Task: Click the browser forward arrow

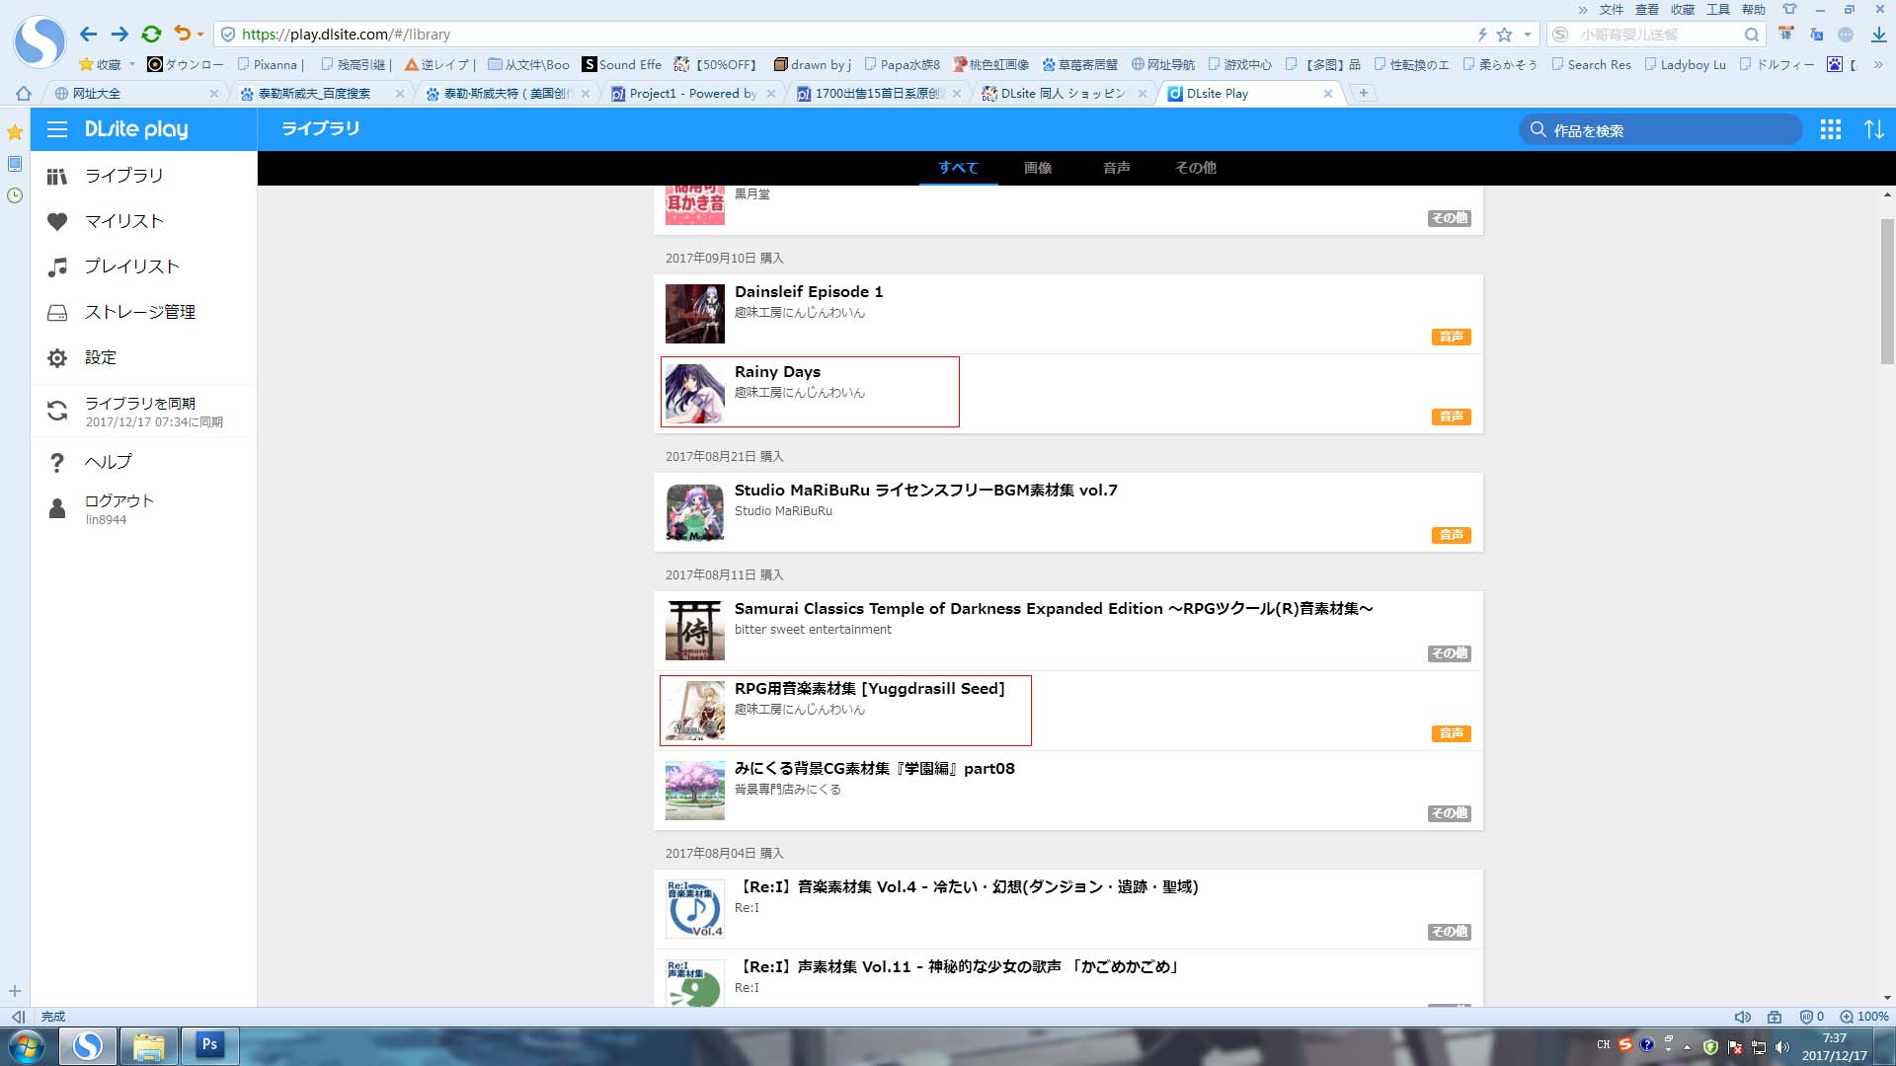Action: point(119,34)
